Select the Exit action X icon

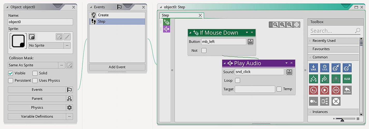pos(336,101)
